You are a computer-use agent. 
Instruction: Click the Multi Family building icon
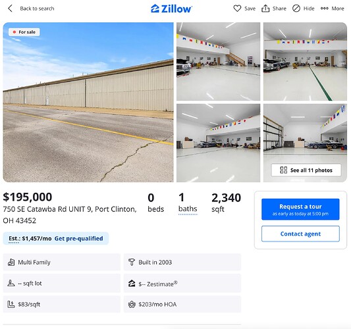tap(11, 262)
